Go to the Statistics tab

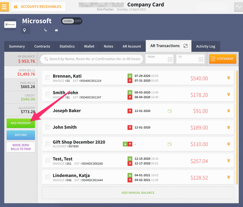pos(67,46)
